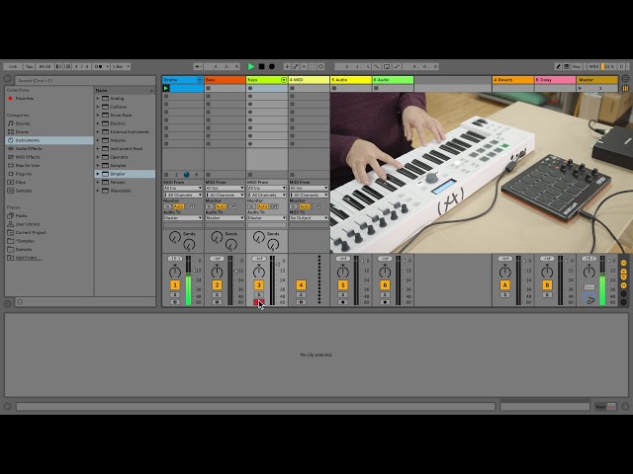633x474 pixels.
Task: Expand the Drum Rack folder
Action: click(98, 116)
